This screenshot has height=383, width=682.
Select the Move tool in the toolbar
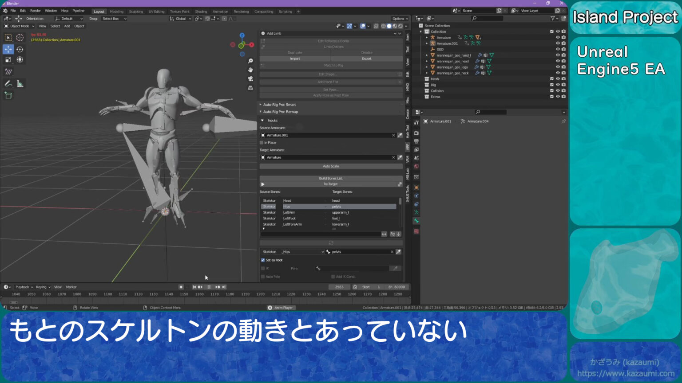pos(8,49)
